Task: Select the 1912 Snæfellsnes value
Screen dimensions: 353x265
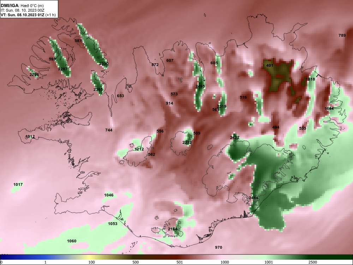Action: tap(30, 136)
